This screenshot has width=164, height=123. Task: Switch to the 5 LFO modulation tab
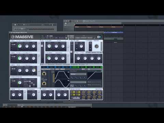coord(76,67)
